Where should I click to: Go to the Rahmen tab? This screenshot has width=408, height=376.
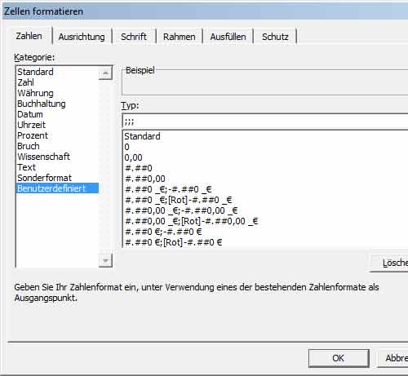click(x=180, y=37)
